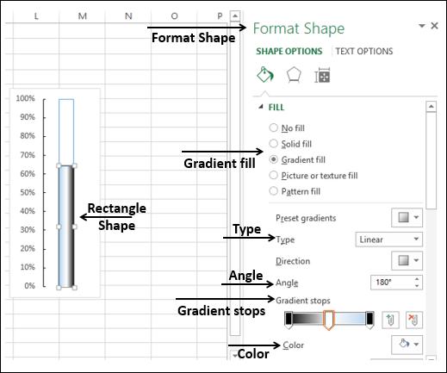Open the Fill & Line paint bucket tab

(x=264, y=75)
